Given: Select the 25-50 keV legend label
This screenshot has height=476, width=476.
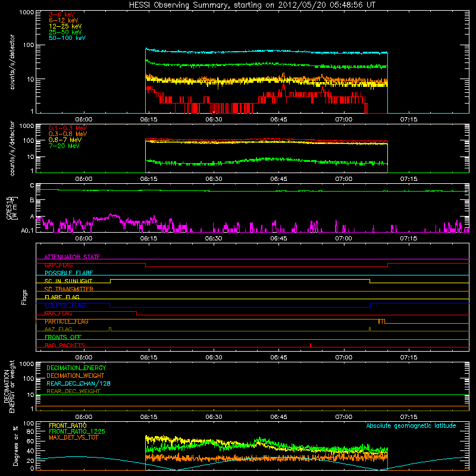Looking at the screenshot, I should coord(65,32).
